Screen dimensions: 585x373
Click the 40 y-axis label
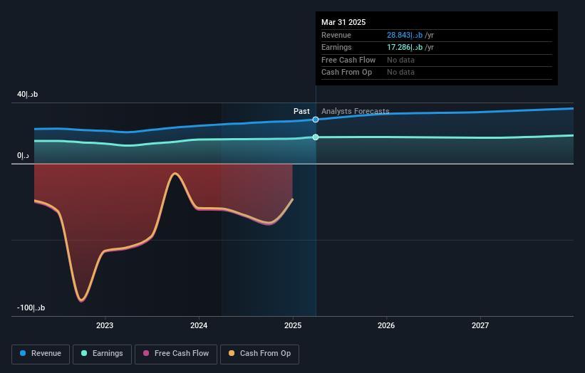(27, 94)
